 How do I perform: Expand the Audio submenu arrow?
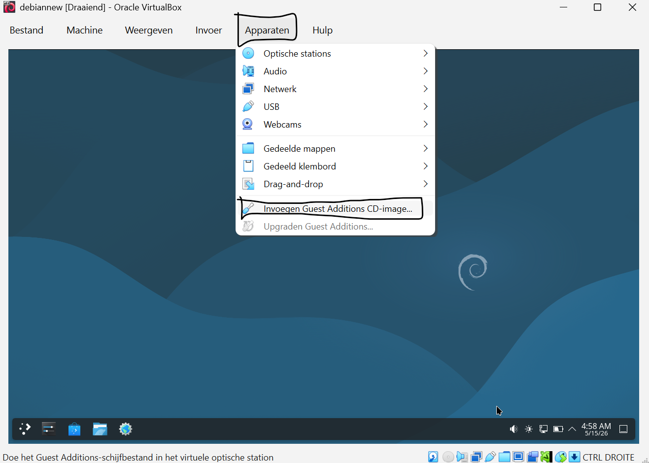425,71
